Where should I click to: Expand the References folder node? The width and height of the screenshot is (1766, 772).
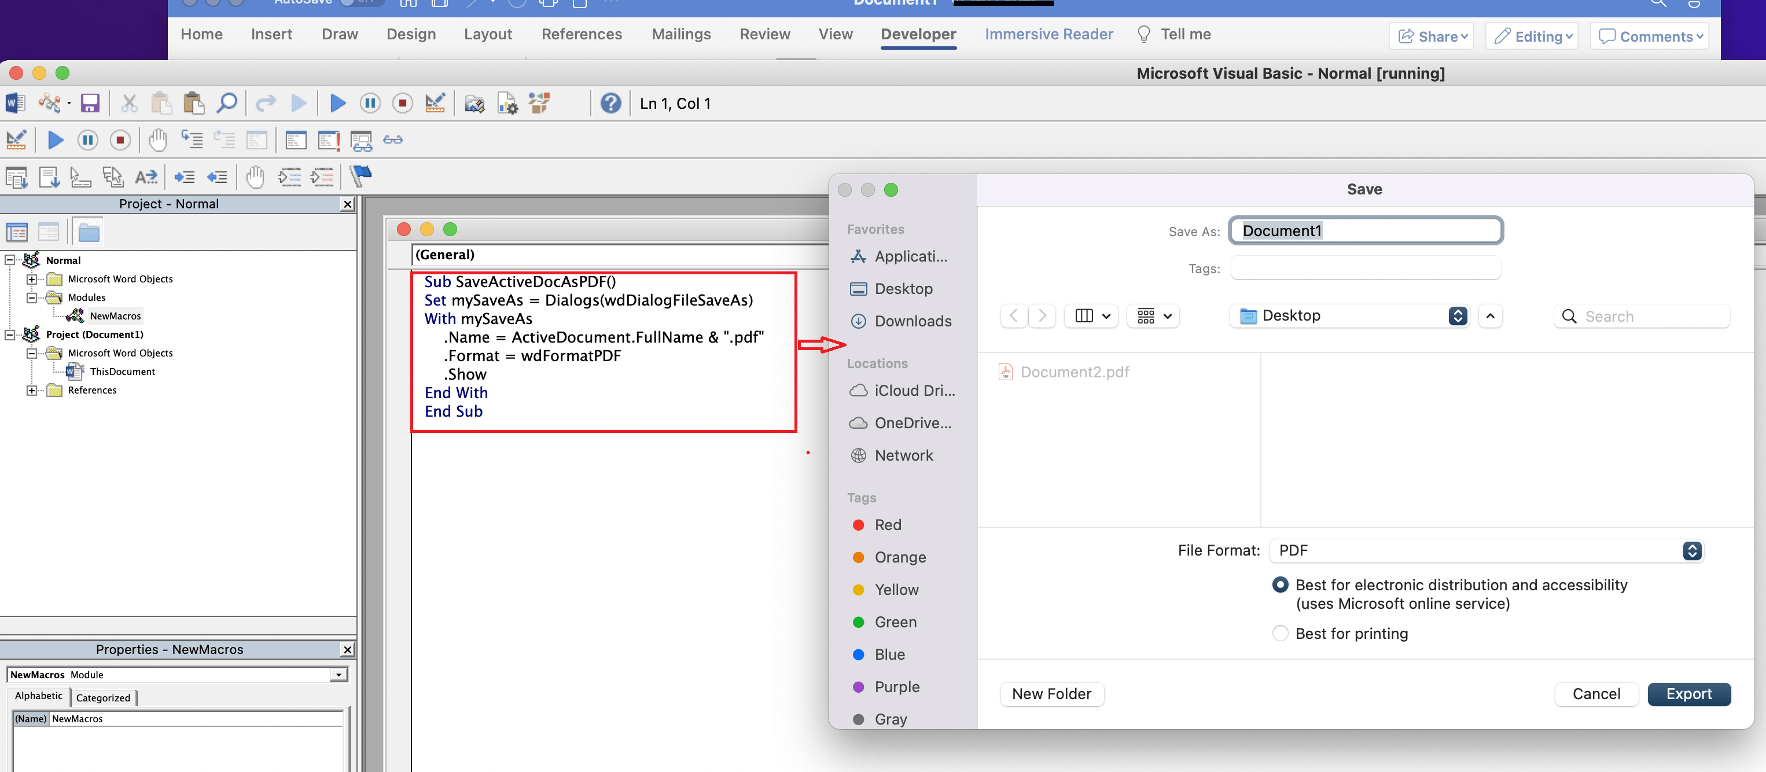pyautogui.click(x=31, y=390)
